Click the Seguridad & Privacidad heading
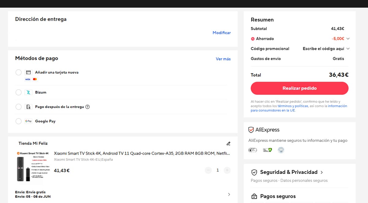Image resolution: width=368 pixels, height=203 pixels. 289,172
